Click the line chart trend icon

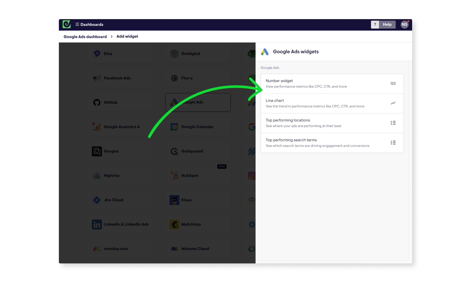pyautogui.click(x=393, y=103)
